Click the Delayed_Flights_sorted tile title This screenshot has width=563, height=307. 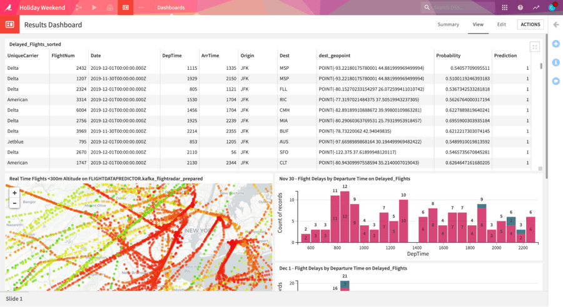pos(35,44)
